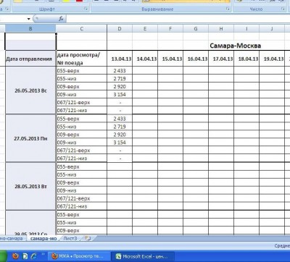Open the Шрифт group dialog launcher
This screenshot has height=262, width=290.
(x=86, y=9)
